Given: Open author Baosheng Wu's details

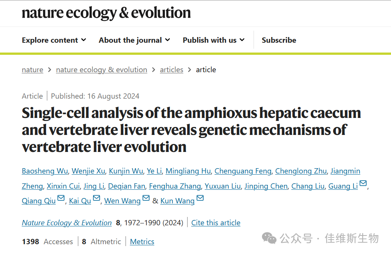Looking at the screenshot, I should (45, 171).
